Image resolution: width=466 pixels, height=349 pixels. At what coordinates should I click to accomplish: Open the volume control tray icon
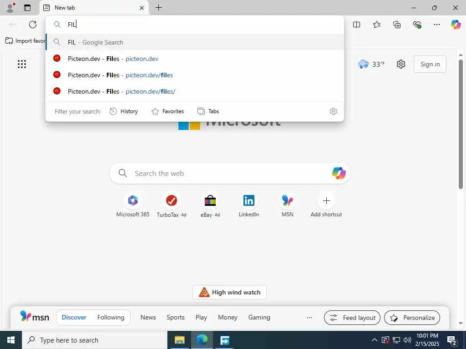click(x=407, y=340)
